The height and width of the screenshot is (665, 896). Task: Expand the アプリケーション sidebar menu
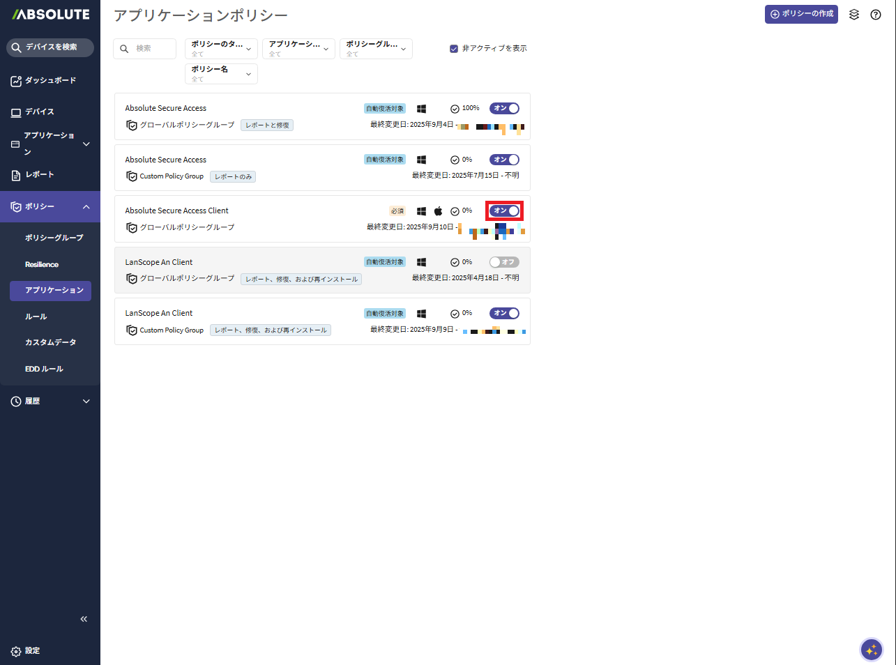[x=86, y=144]
